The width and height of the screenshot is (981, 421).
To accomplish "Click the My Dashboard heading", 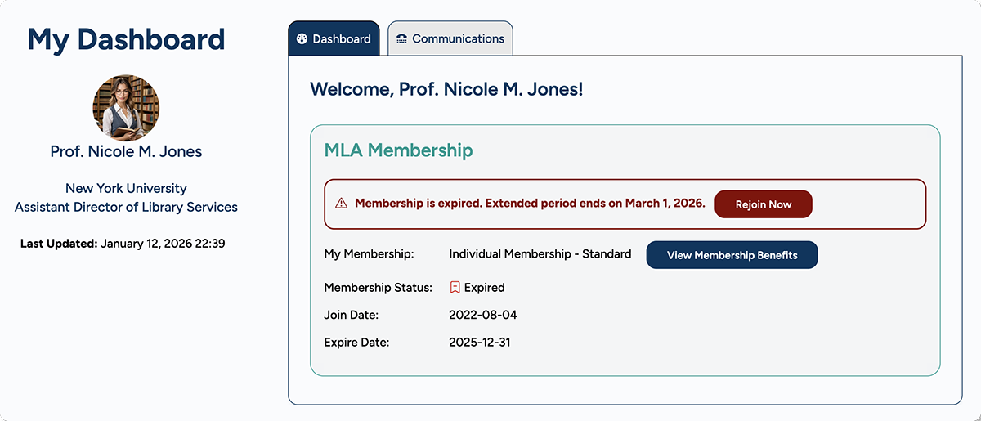I will click(x=126, y=39).
